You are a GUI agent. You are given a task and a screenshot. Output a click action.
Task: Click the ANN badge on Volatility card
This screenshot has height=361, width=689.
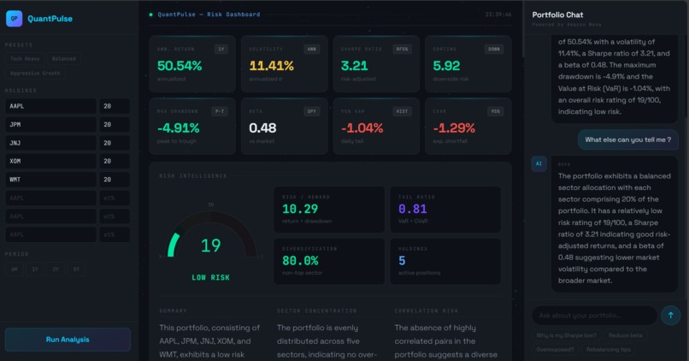tap(311, 50)
